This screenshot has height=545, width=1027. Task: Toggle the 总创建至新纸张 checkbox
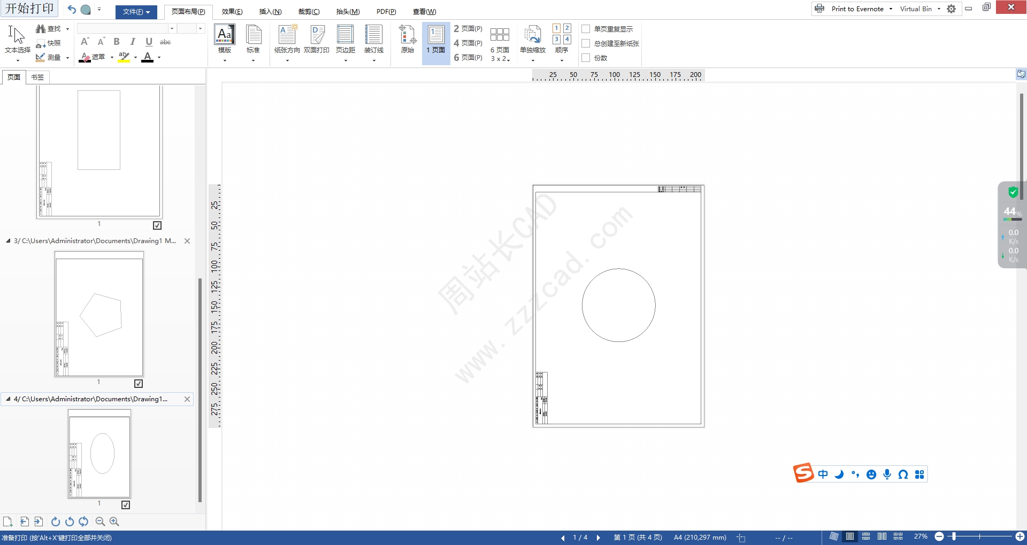[x=586, y=43]
